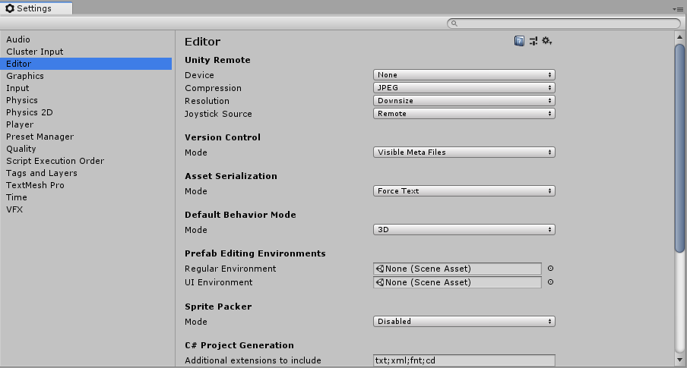Viewport: 687px width, 368px height.
Task: Click the C# Project Generation heading
Action: [x=239, y=345]
